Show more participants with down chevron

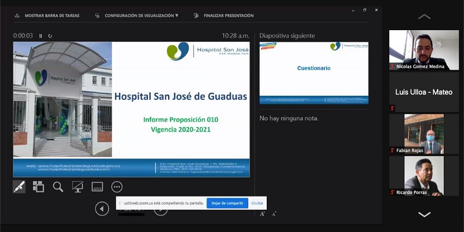click(425, 214)
